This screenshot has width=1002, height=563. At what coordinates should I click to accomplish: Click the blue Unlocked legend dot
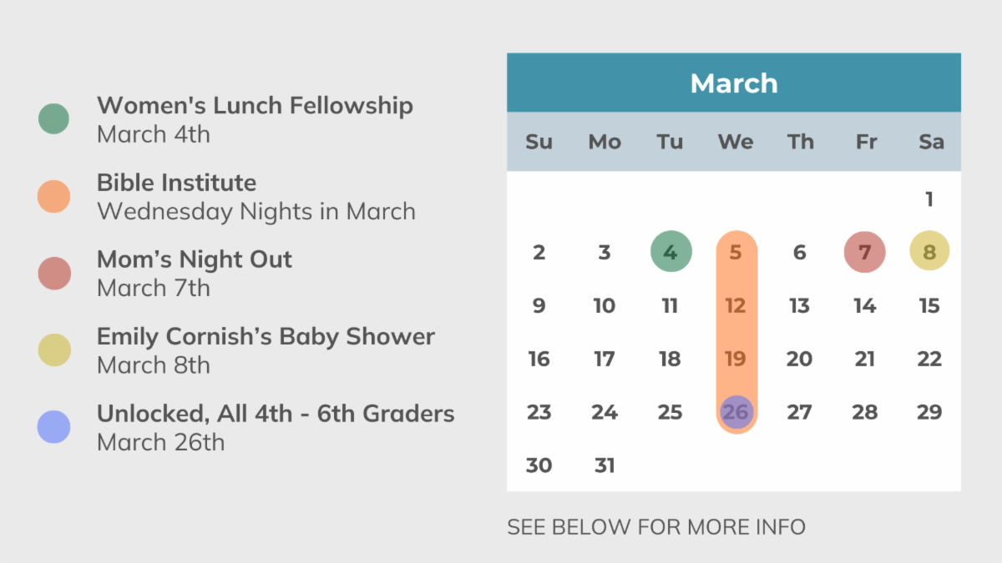(53, 427)
